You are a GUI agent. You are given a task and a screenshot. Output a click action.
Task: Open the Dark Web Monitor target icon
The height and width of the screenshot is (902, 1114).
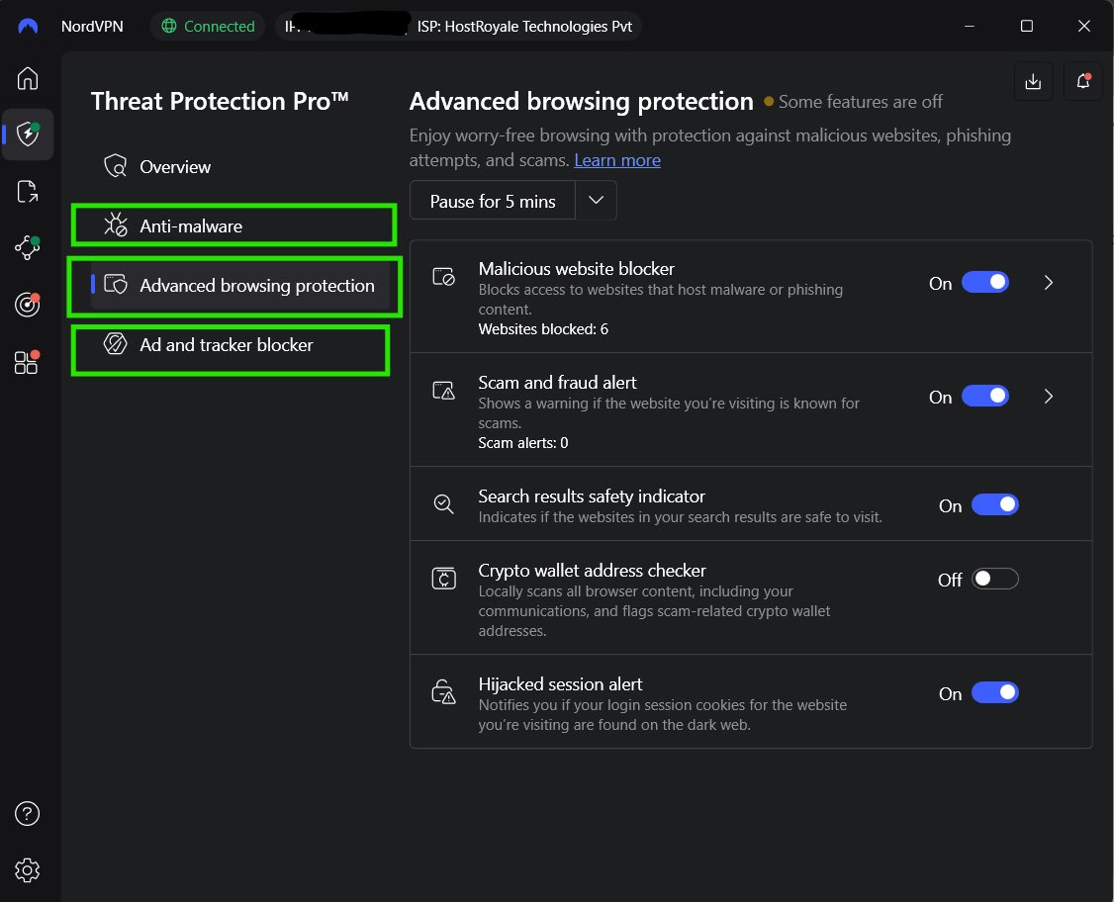tap(28, 304)
